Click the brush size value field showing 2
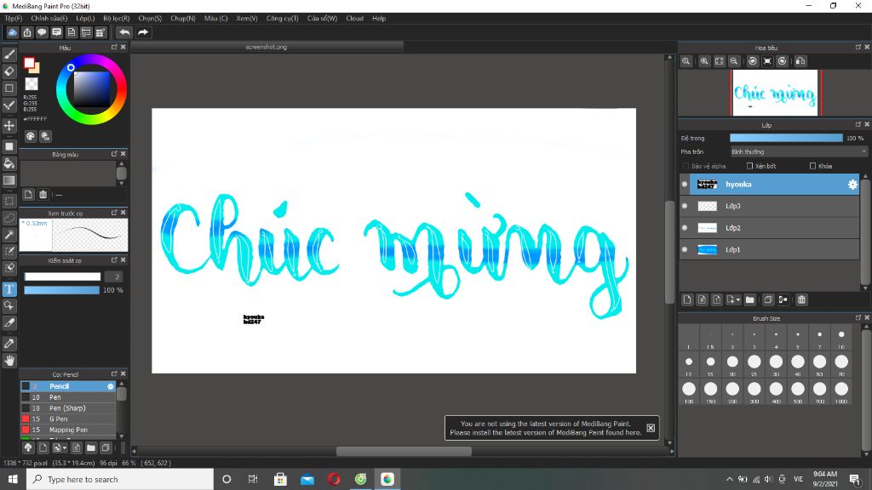872x490 pixels. coord(113,276)
